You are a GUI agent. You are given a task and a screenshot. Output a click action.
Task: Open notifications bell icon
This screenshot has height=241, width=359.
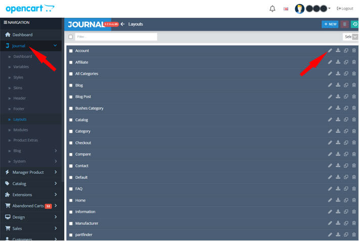pos(272,9)
